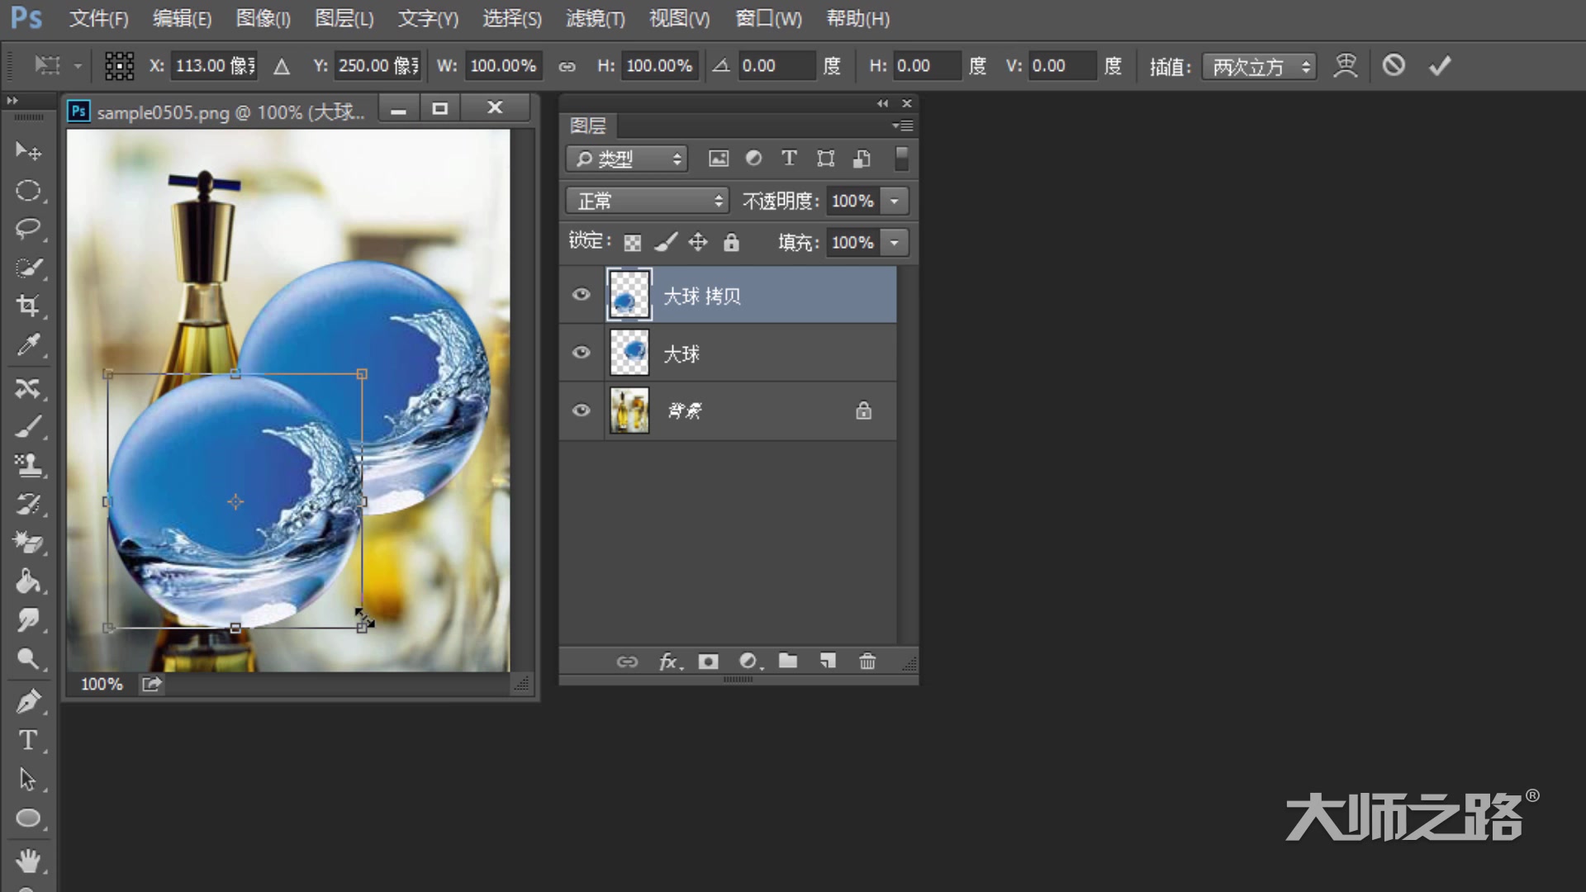Adjust 不透明度 opacity slider
1586x892 pixels.
point(893,201)
